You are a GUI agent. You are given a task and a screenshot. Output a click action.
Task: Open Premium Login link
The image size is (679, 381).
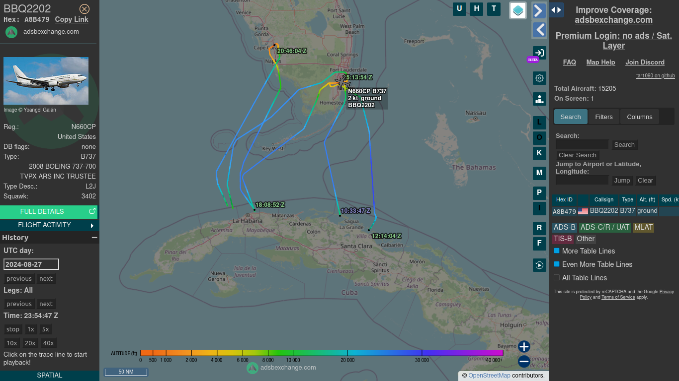tap(613, 41)
